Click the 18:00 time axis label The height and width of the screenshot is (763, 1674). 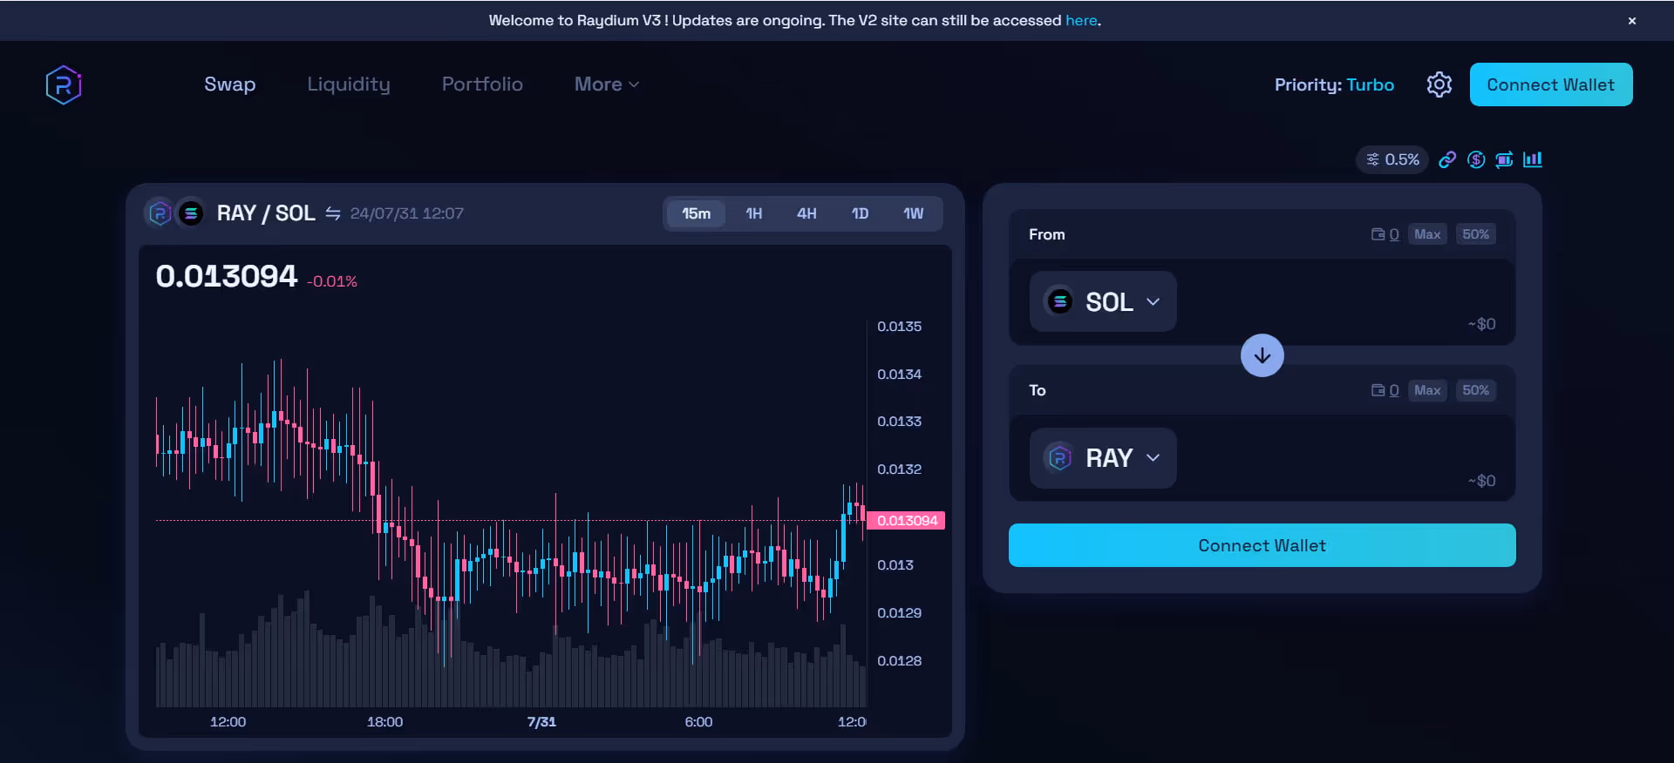384,722
